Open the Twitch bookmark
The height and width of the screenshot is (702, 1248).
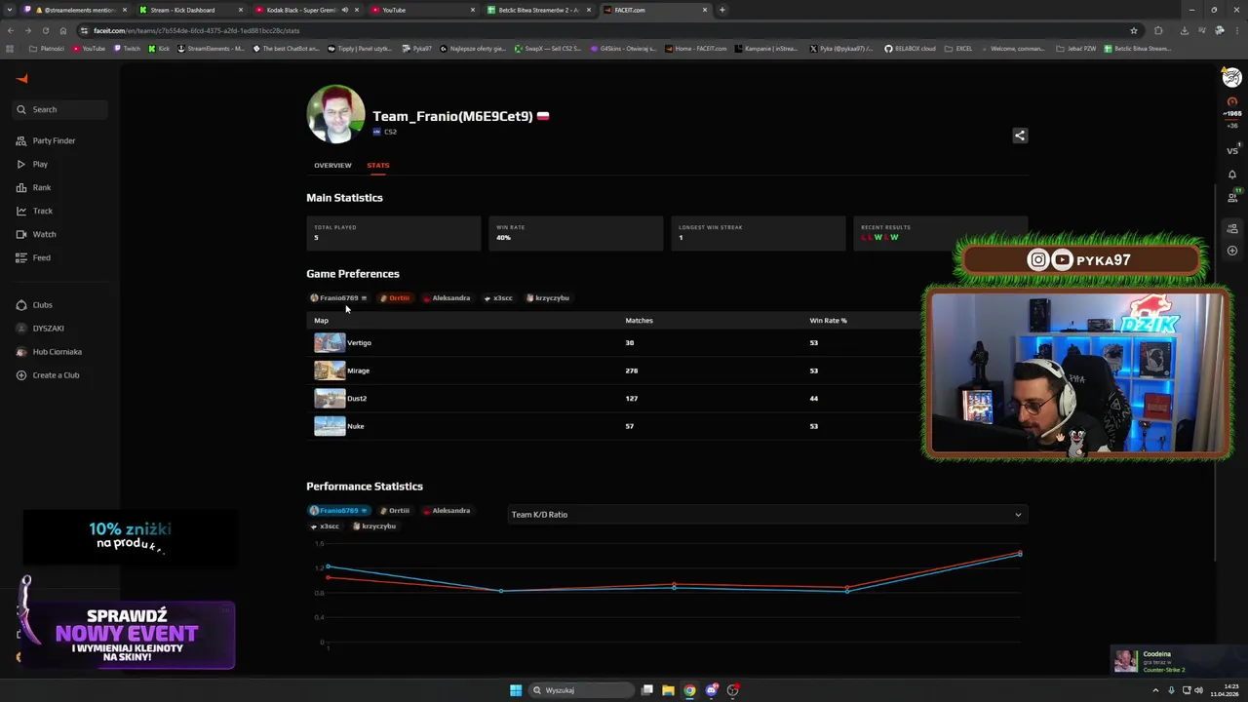click(x=127, y=48)
